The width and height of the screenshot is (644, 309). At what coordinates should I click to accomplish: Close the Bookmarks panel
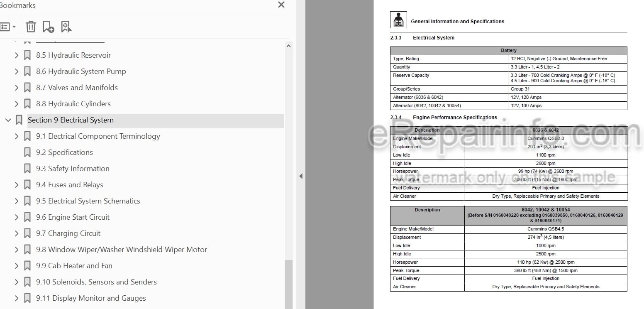tap(281, 5)
